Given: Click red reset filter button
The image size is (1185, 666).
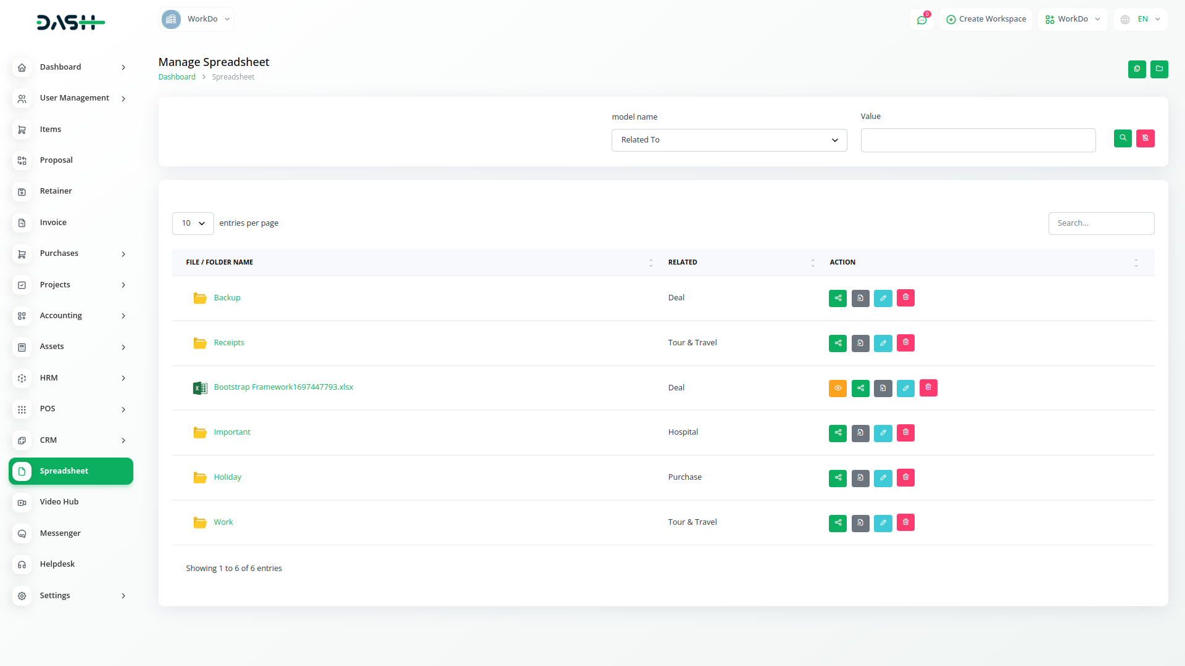Looking at the screenshot, I should (1145, 139).
